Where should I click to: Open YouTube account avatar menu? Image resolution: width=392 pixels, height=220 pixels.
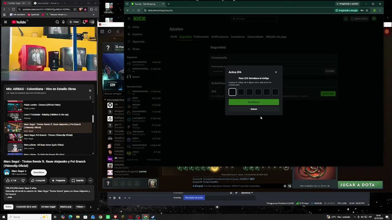click(92, 22)
